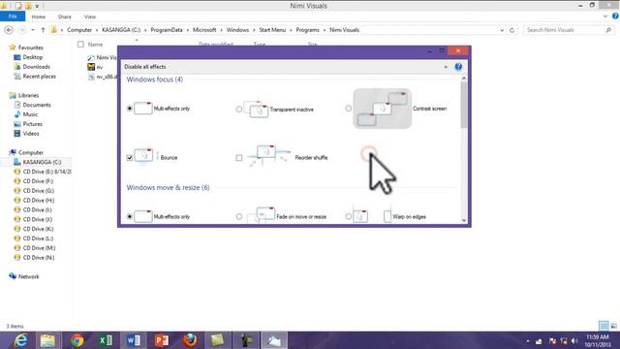Screen dimensions: 620x349
Task: Click the Microsoft breadcrumb segment
Action: (x=204, y=30)
